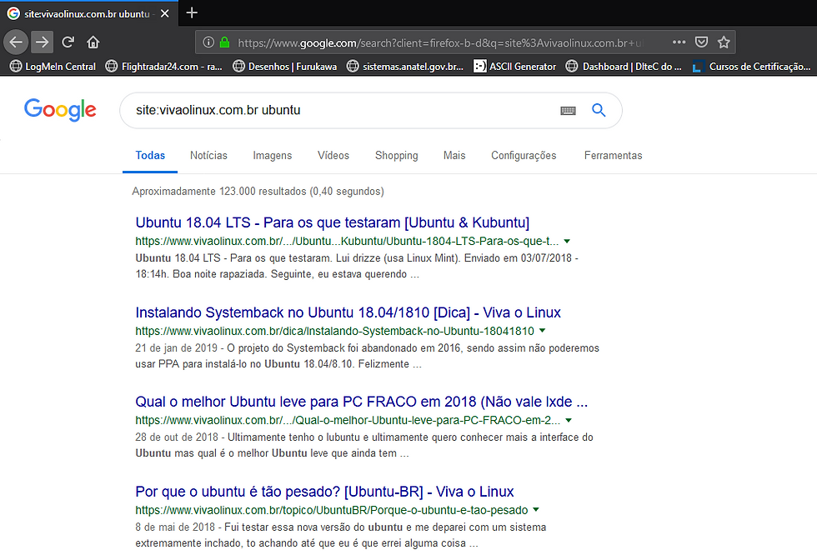Expand arrow next to Porque-o-ubuntu-e-tao-pesado URL

tap(536, 509)
